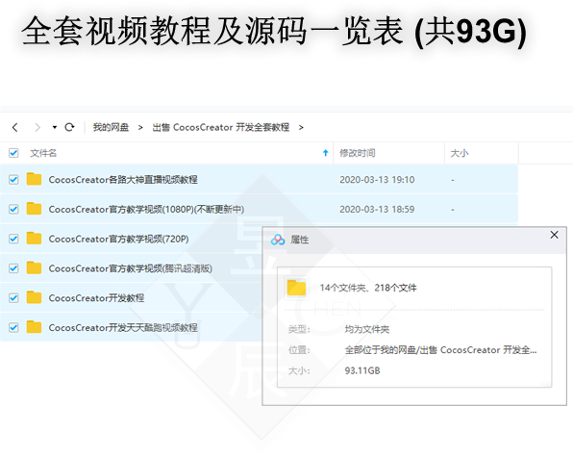This screenshot has width=573, height=456.
Task: Open 我的网盘 breadcrumb
Action: click(x=111, y=127)
